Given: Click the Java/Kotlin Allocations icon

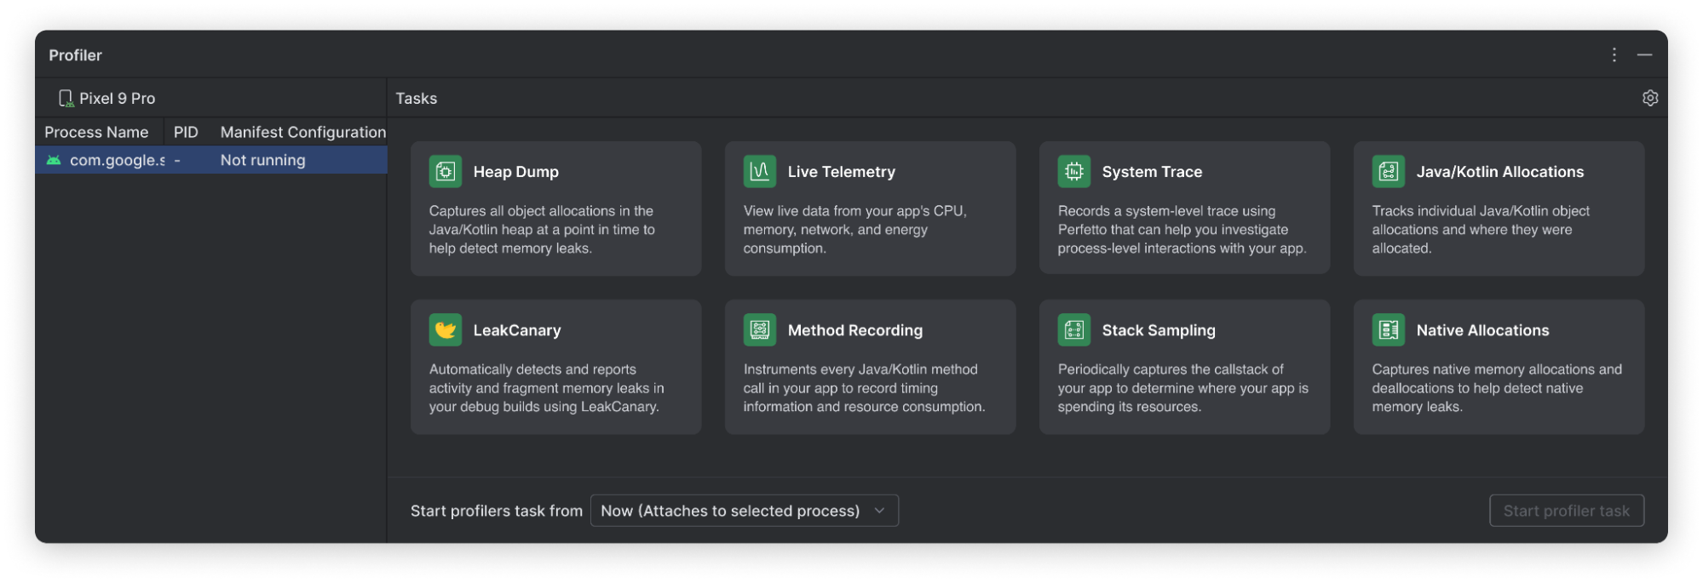Looking at the screenshot, I should (x=1389, y=171).
